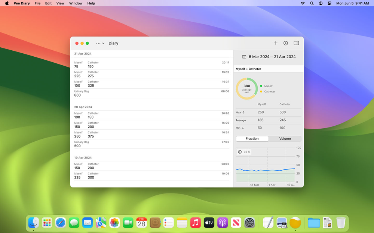Open Spotlight search in menu bar
This screenshot has width=374, height=233.
pyautogui.click(x=312, y=3)
